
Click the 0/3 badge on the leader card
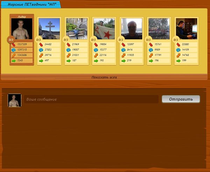coord(10,39)
